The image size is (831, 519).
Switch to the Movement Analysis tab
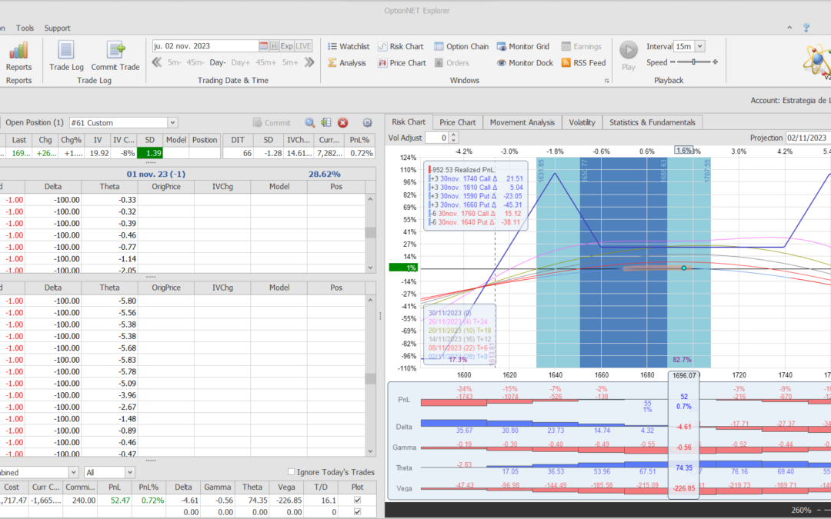pyautogui.click(x=521, y=122)
